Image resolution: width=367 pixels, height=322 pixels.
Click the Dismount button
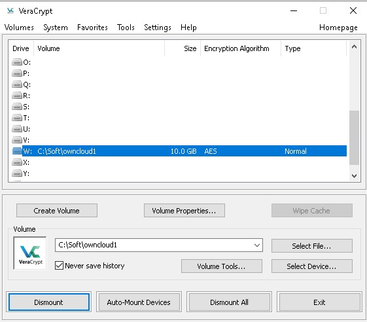tap(48, 302)
